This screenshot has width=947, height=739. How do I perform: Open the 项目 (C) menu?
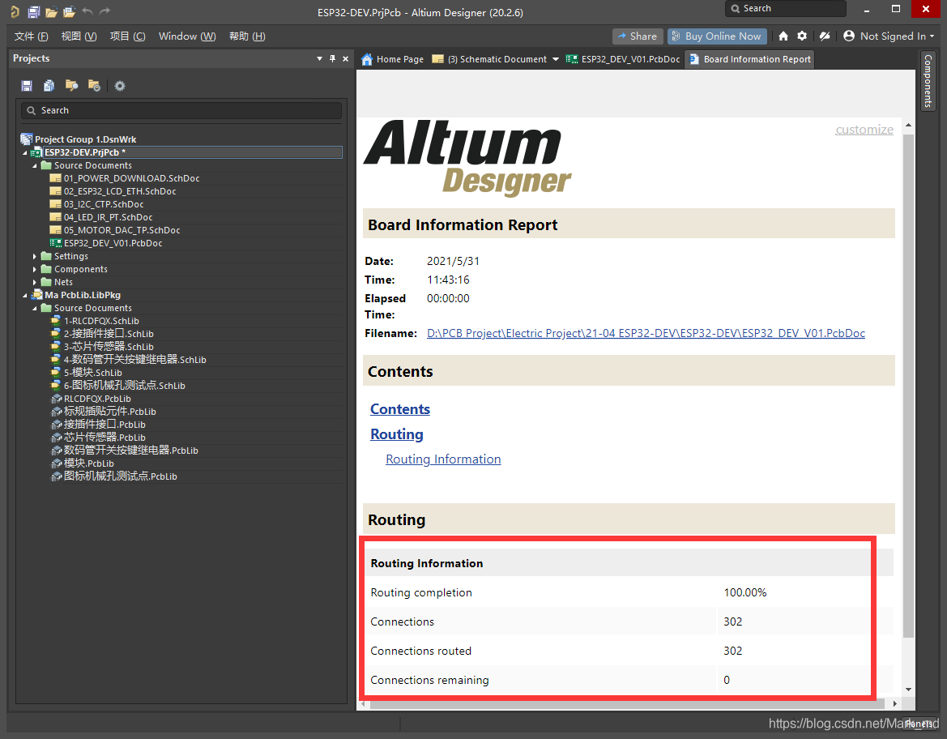tap(127, 36)
